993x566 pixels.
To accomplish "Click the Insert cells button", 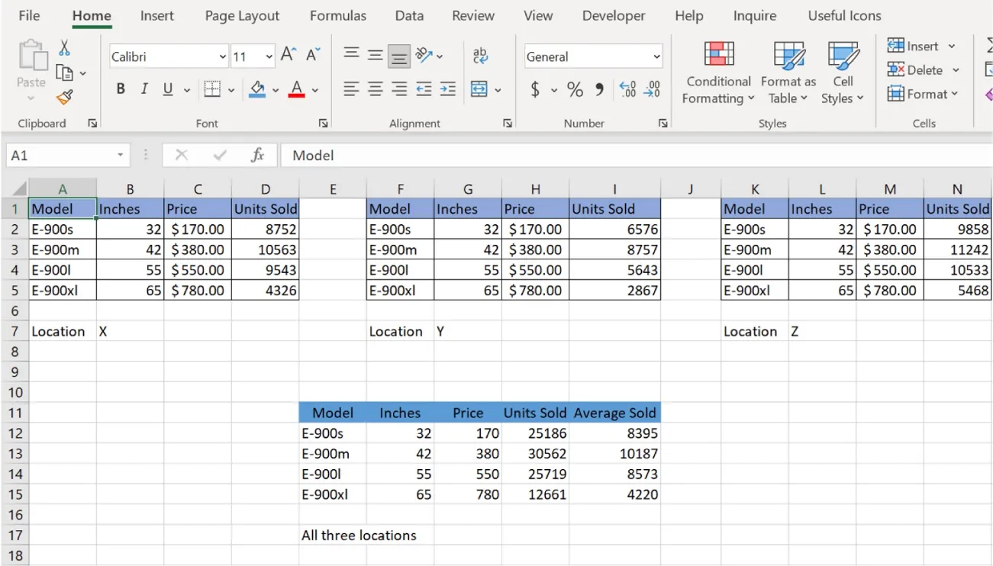I will click(918, 46).
